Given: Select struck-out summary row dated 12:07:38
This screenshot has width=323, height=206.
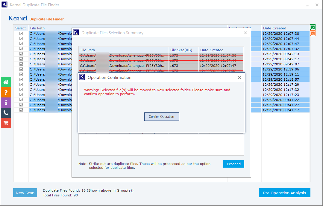Looking at the screenshot, I should point(161,55).
